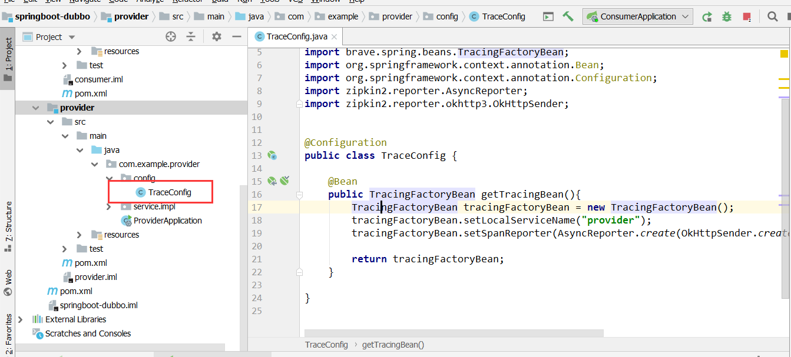Click the pom.xml Maven icon below provider.iml

[52, 291]
